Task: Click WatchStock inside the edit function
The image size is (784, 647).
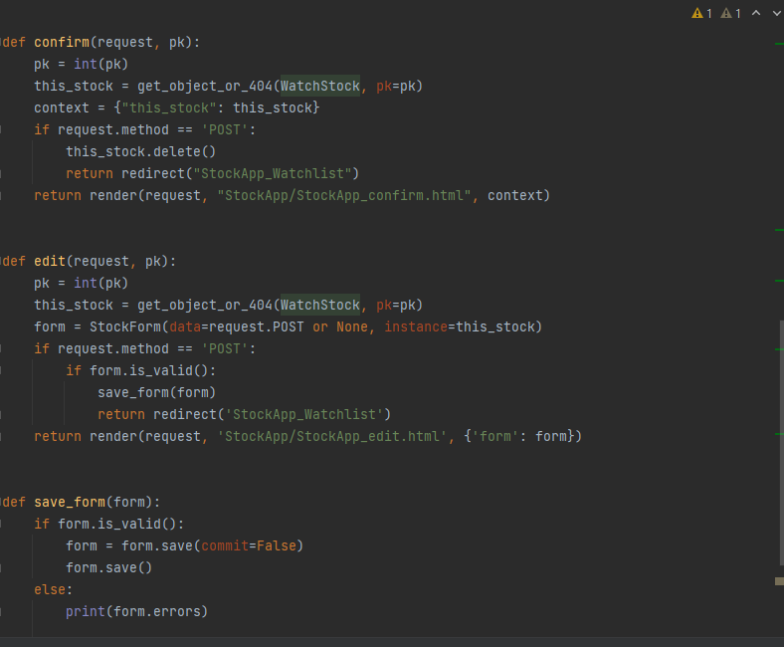Action: point(320,305)
